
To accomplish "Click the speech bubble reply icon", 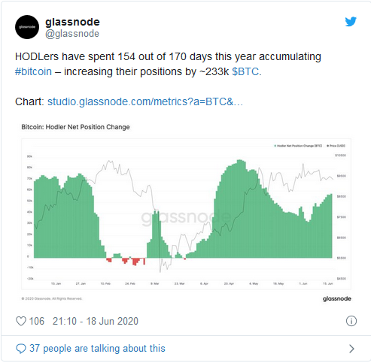I will pos(21,349).
